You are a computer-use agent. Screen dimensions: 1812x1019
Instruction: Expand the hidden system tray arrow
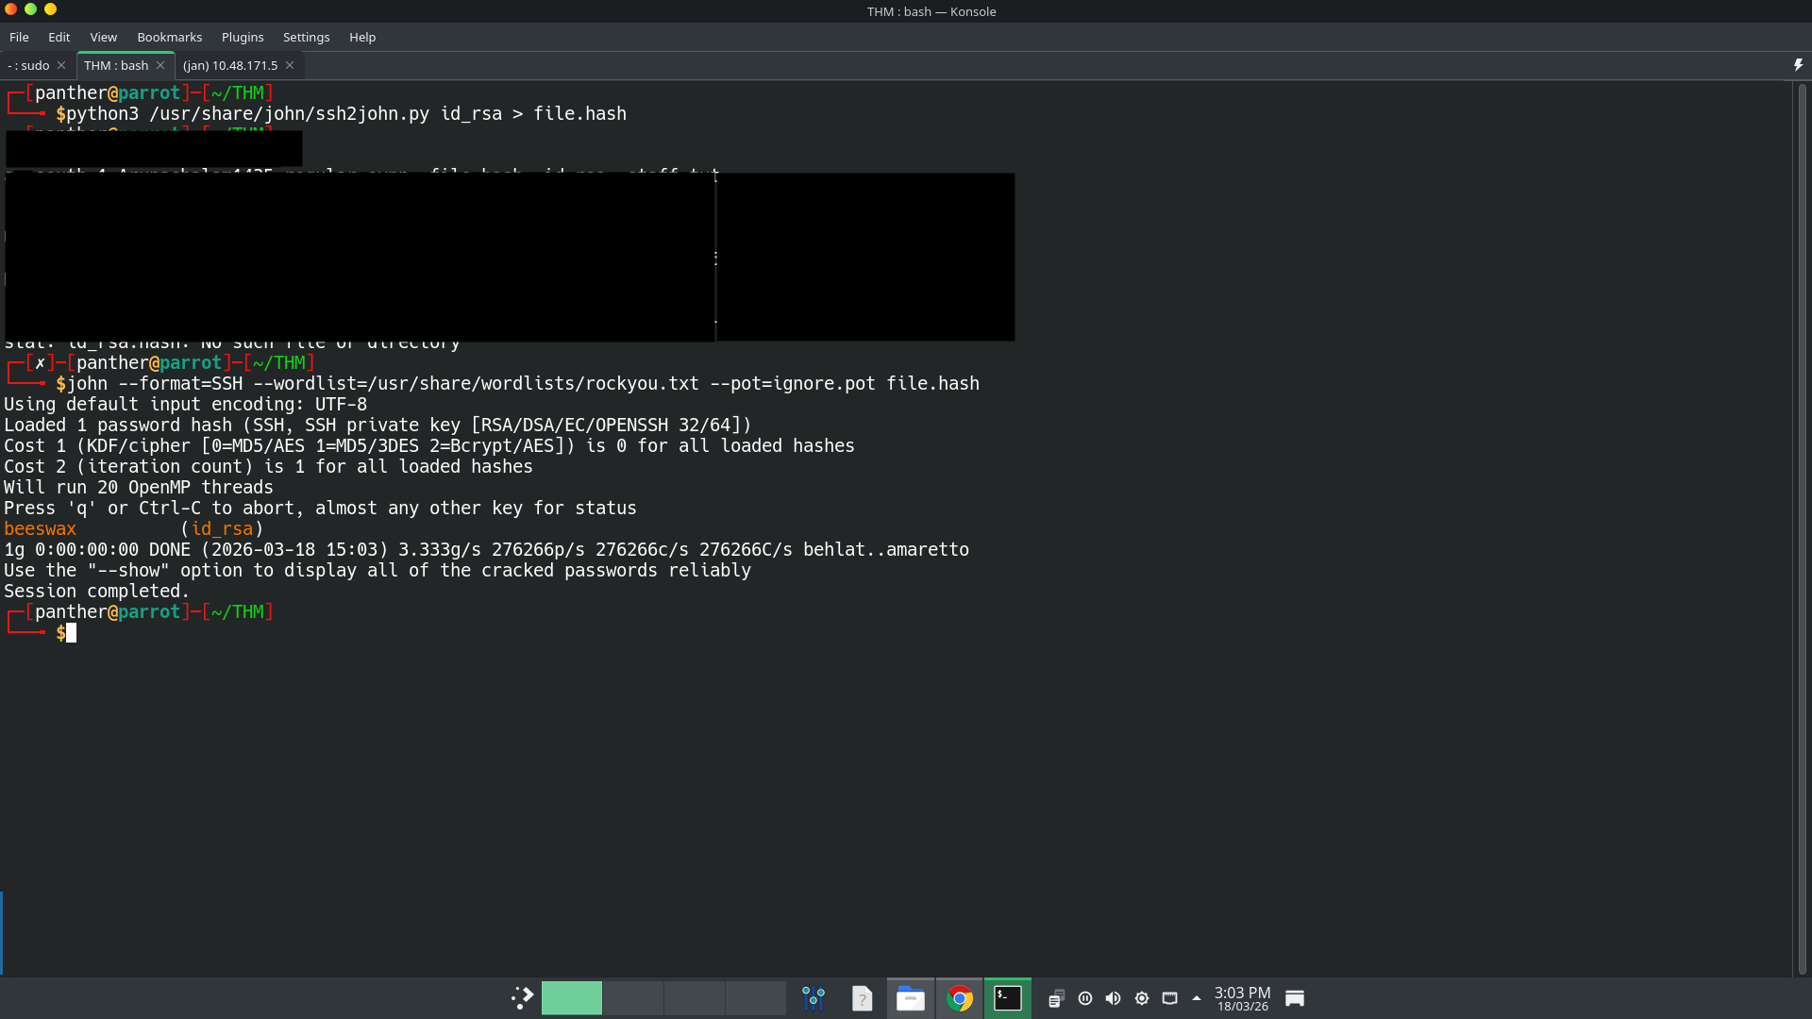coord(1197,998)
